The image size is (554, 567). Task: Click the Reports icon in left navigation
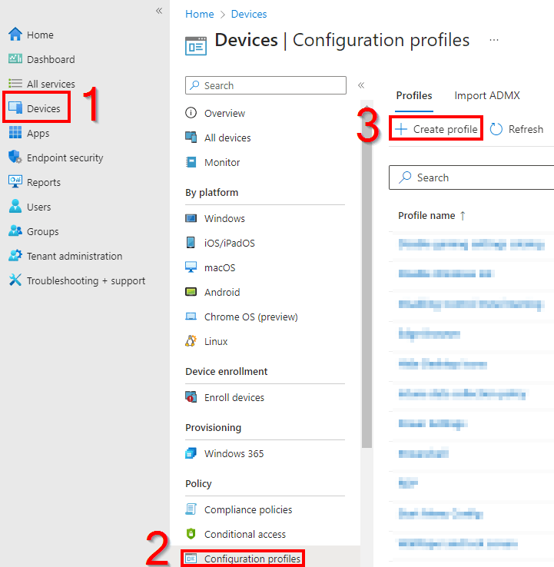click(x=15, y=182)
